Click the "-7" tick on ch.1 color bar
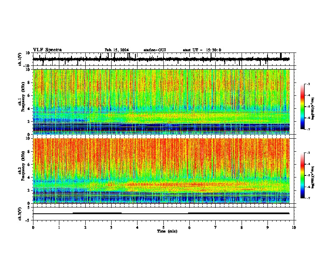 coord(308,129)
